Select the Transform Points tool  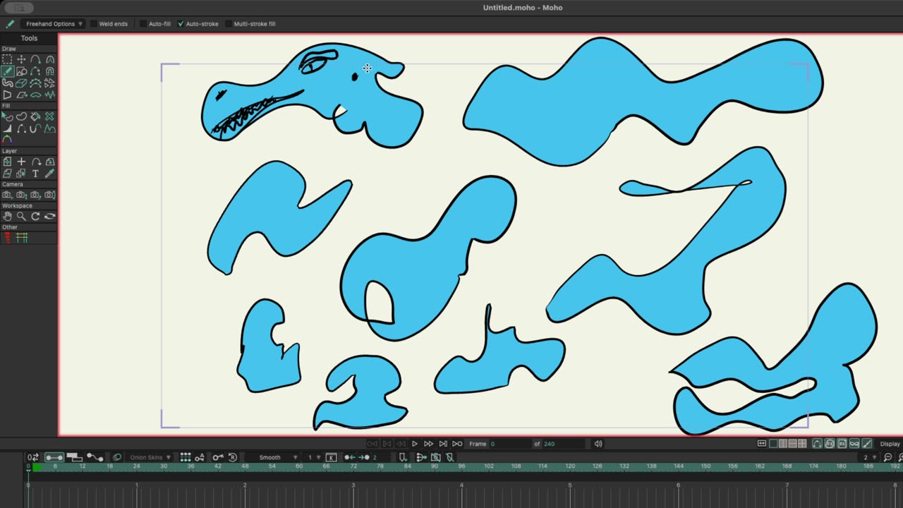(21, 59)
